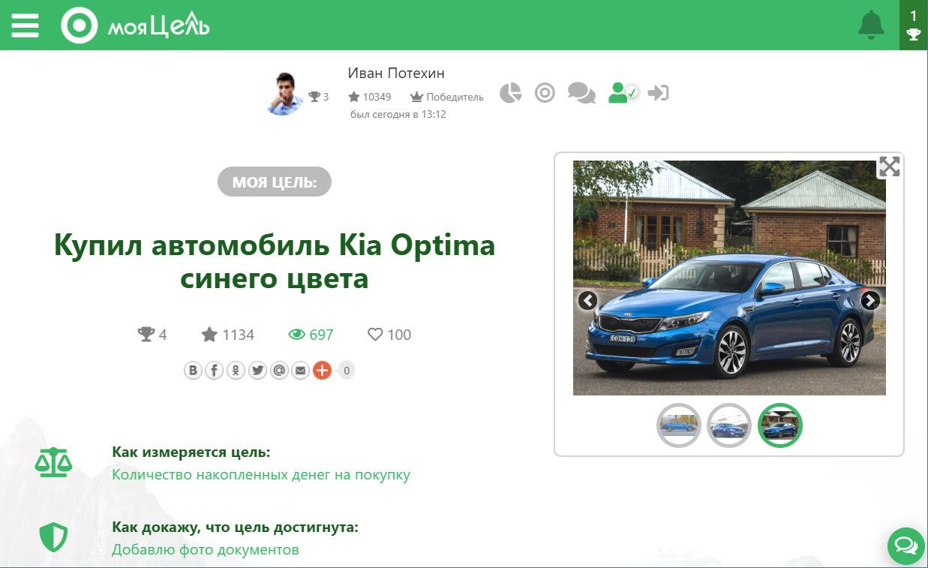The width and height of the screenshot is (928, 568).
Task: Click the login arrow icon
Action: (658, 93)
